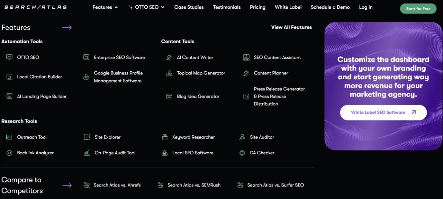The image size is (443, 199).
Task: Open Google Business Profile Management Software link
Action: [x=118, y=77]
